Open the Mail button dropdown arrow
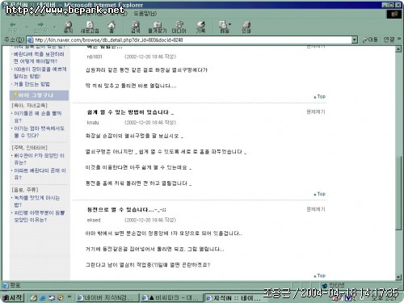404x303 pixels. 229,24
